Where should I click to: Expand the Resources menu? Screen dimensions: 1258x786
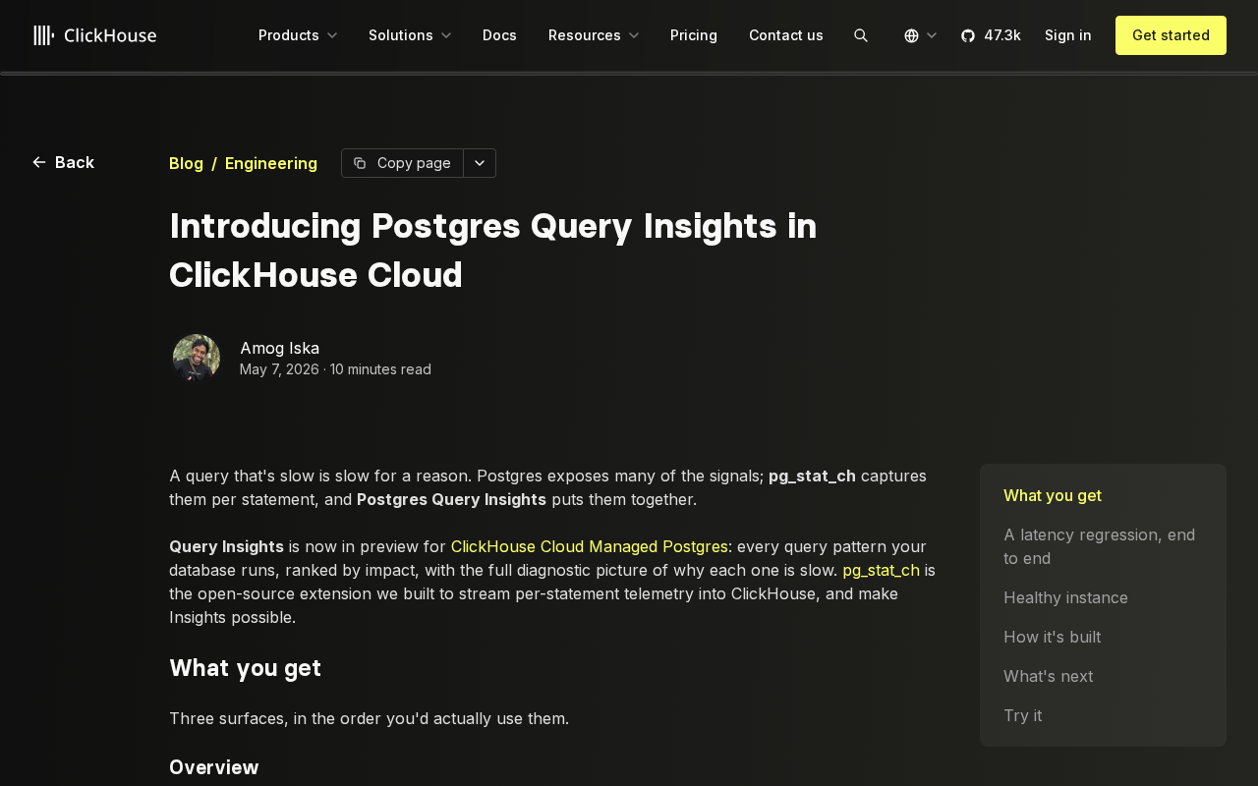pyautogui.click(x=594, y=35)
